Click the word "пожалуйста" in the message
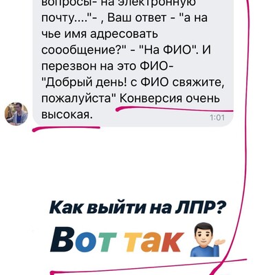The width and height of the screenshot is (275, 275). point(78,99)
